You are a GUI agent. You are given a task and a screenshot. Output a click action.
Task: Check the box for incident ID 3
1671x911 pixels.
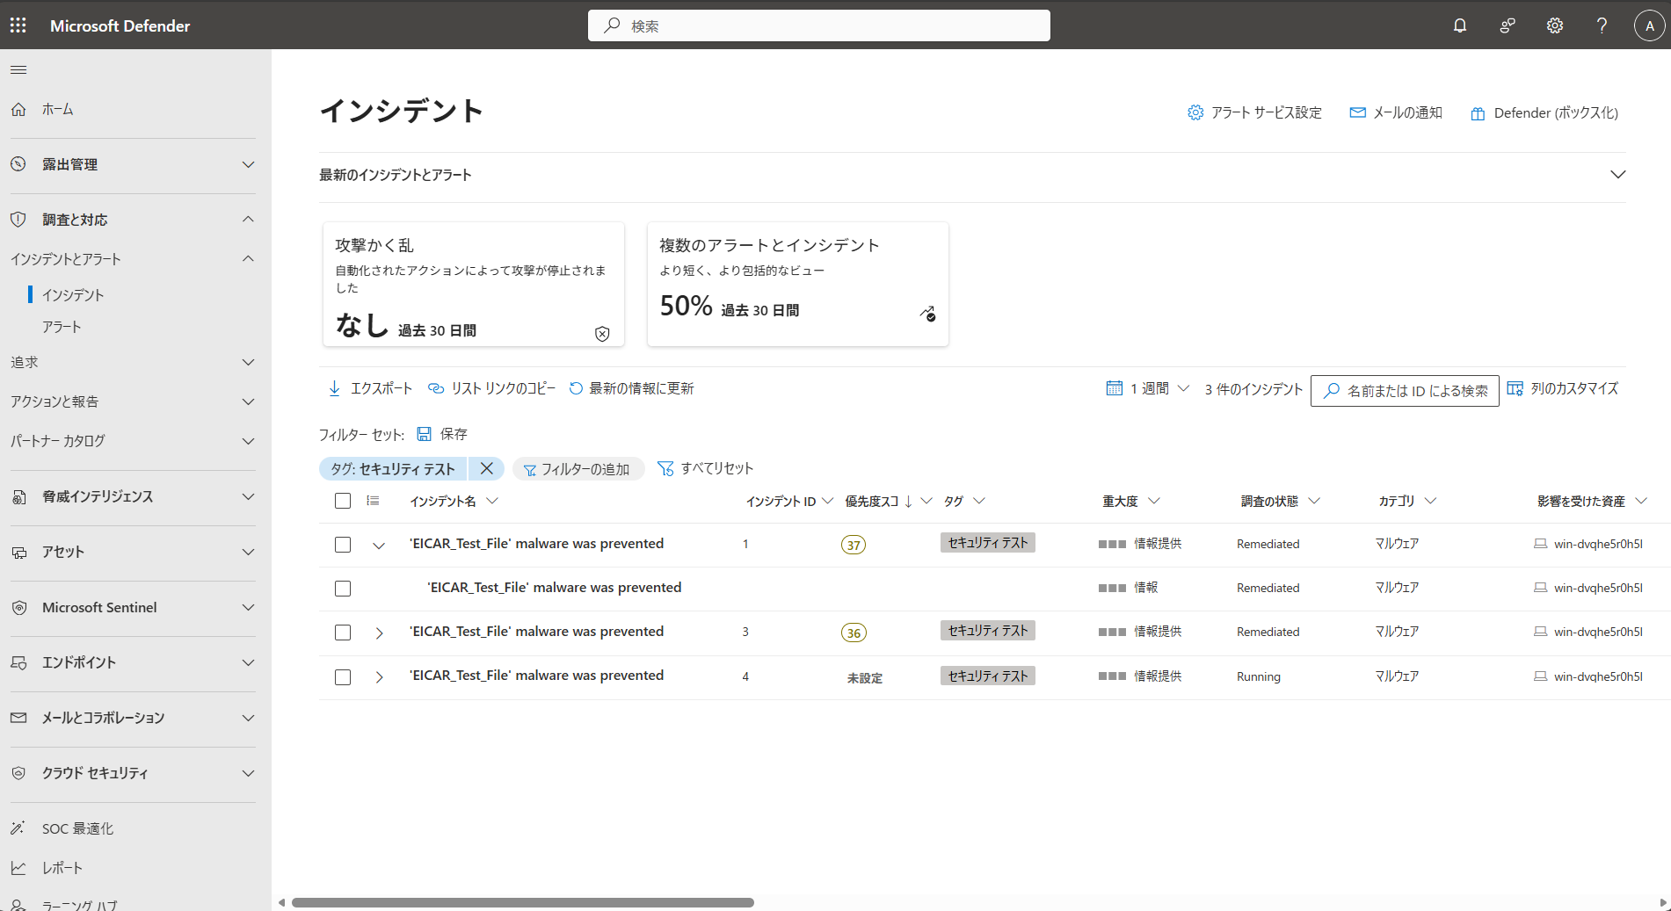[343, 633]
